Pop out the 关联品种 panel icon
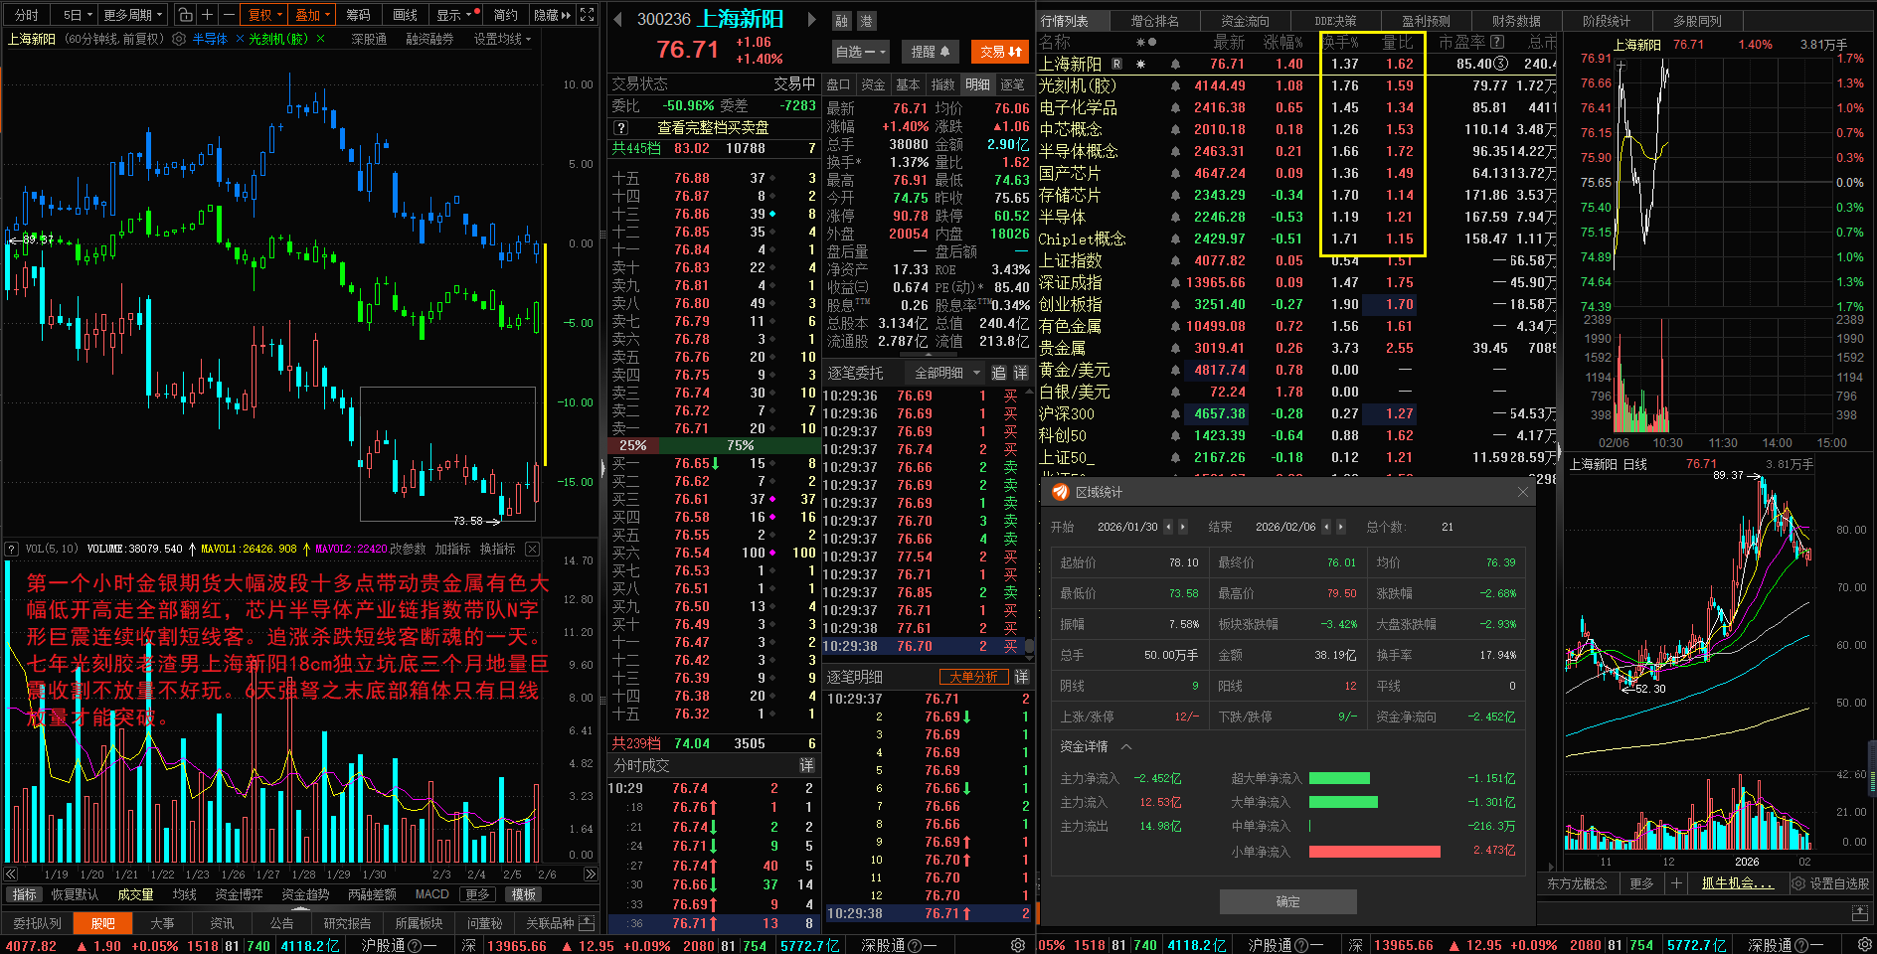The image size is (1877, 954). tap(587, 923)
